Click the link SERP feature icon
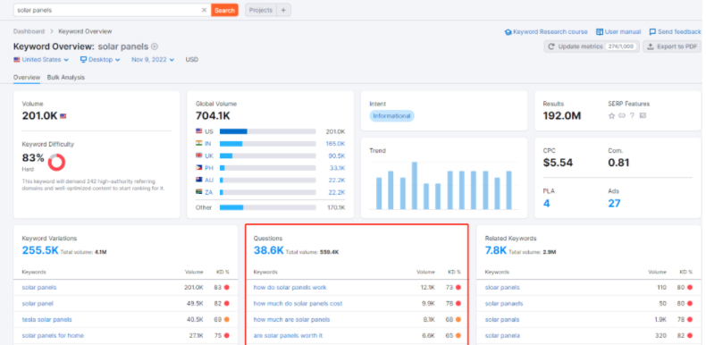This screenshot has height=345, width=706. 622,116
